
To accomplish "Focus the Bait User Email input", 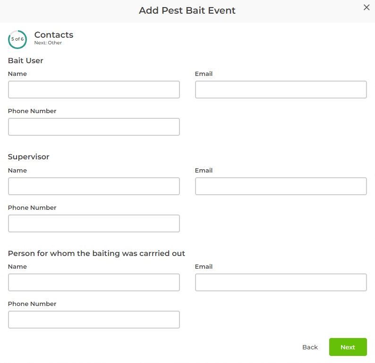I will point(281,90).
